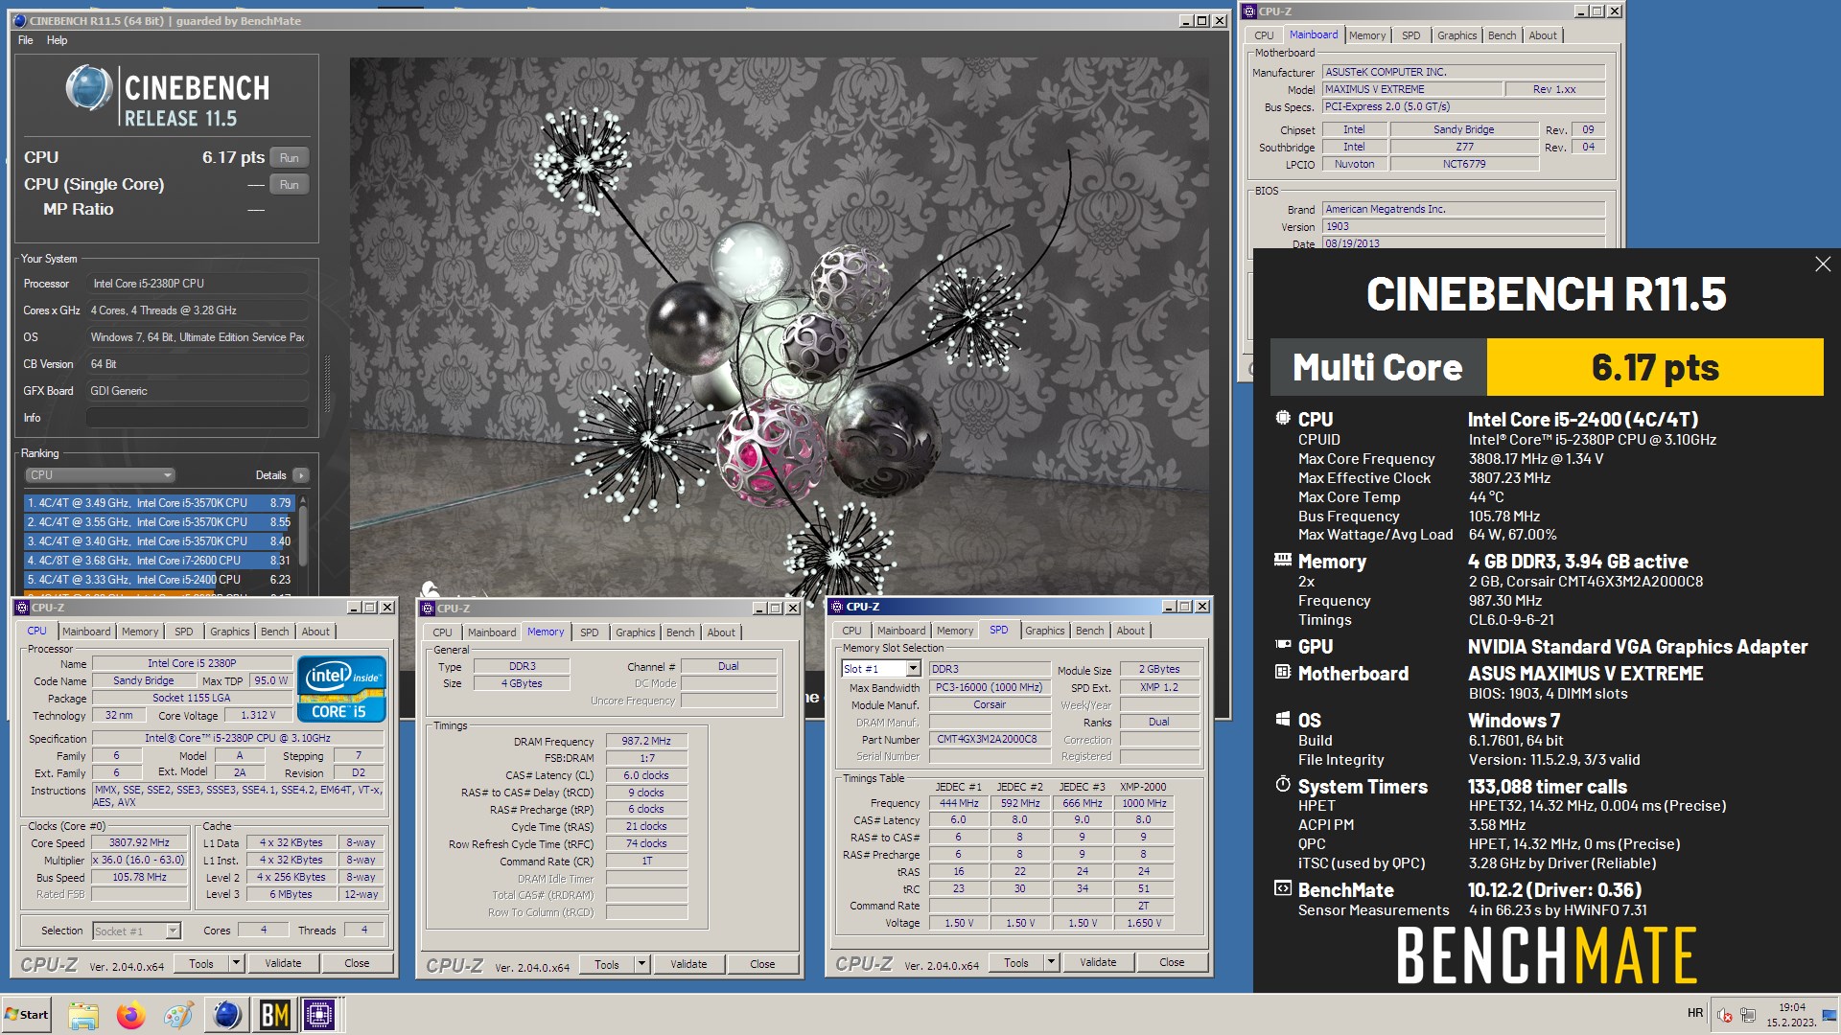Click the Multiplier x 36.0 value field

pos(139,861)
